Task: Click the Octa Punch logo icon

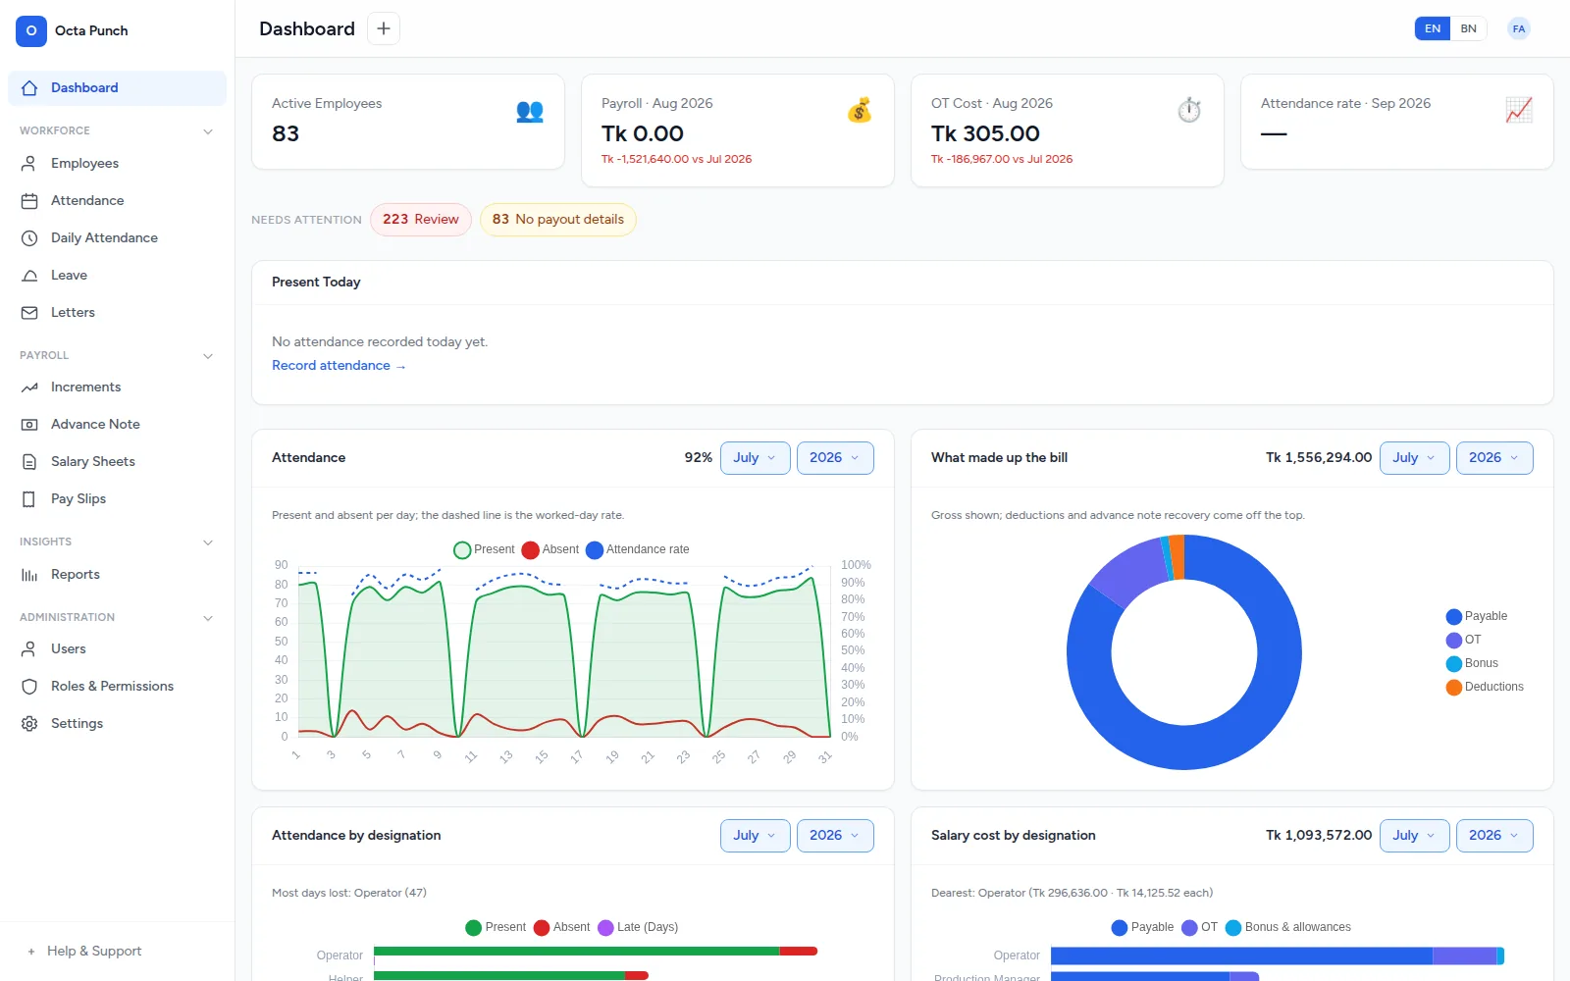Action: pyautogui.click(x=31, y=31)
